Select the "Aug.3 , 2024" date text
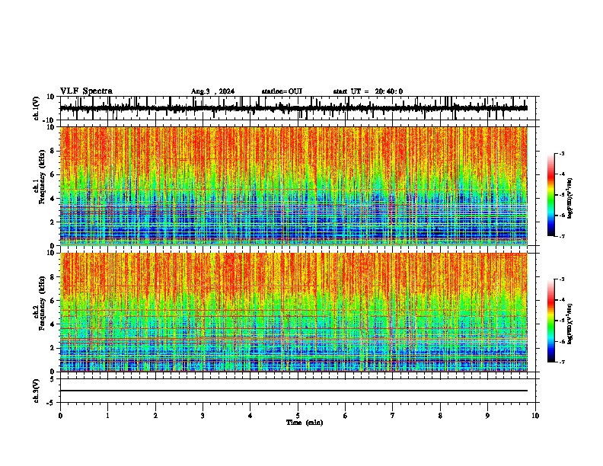Image resolution: width=603 pixels, height=466 pixels. pos(212,91)
